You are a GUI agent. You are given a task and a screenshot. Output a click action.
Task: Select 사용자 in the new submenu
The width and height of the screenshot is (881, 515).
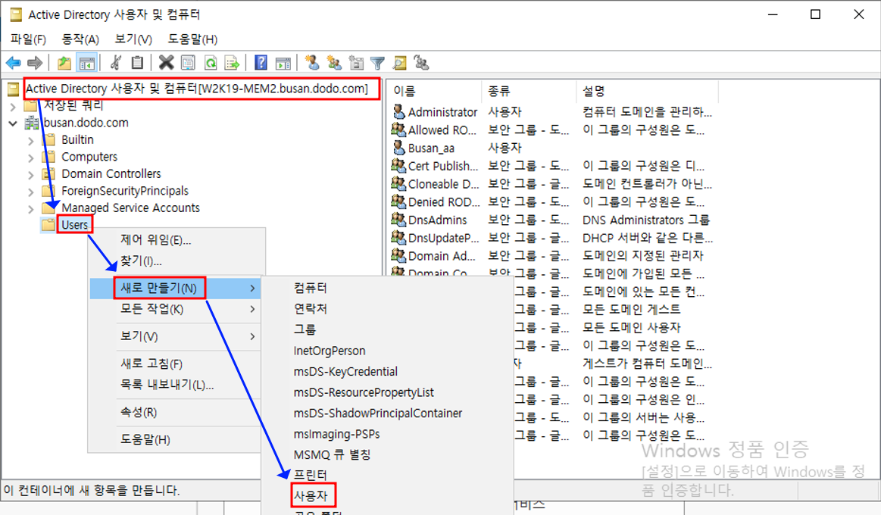click(x=311, y=496)
